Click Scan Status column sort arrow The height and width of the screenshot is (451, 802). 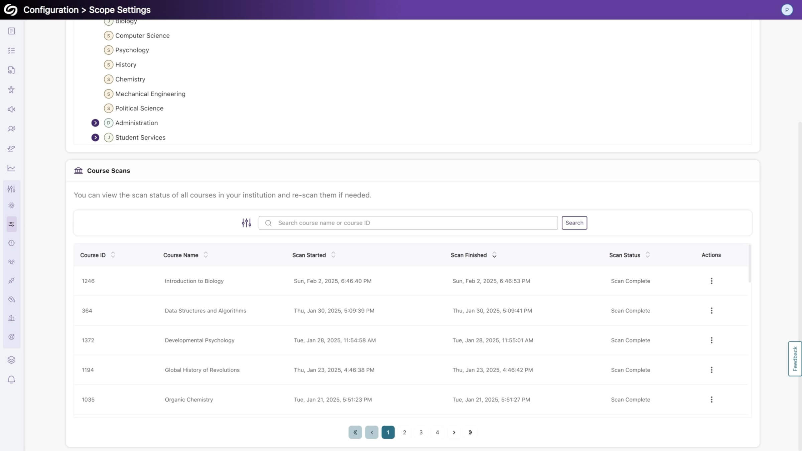648,255
